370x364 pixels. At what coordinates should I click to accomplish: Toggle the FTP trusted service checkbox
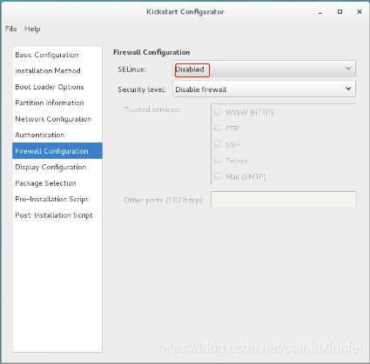218,129
